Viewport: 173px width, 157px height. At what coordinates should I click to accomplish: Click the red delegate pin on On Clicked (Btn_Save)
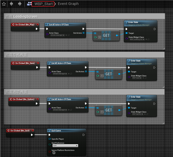pyautogui.click(x=38, y=63)
